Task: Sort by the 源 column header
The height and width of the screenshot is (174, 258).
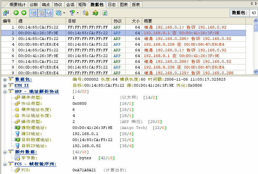Action: pos(41,21)
